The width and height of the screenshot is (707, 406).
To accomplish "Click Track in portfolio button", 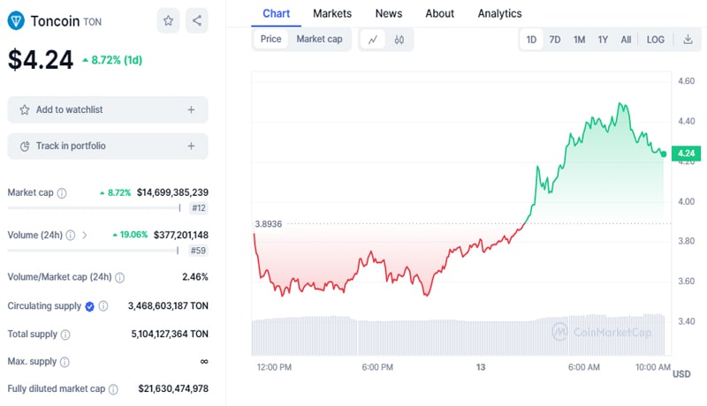I will tap(108, 146).
